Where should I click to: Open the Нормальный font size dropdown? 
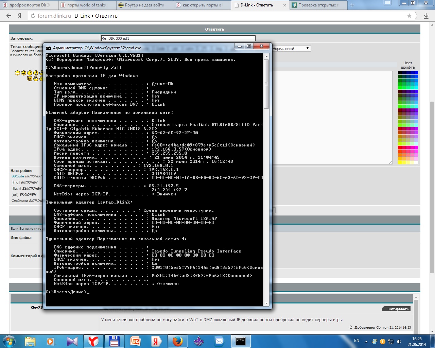click(291, 49)
